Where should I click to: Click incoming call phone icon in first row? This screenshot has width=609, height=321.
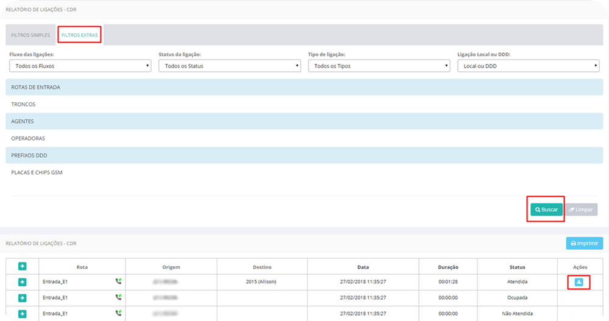pos(118,281)
